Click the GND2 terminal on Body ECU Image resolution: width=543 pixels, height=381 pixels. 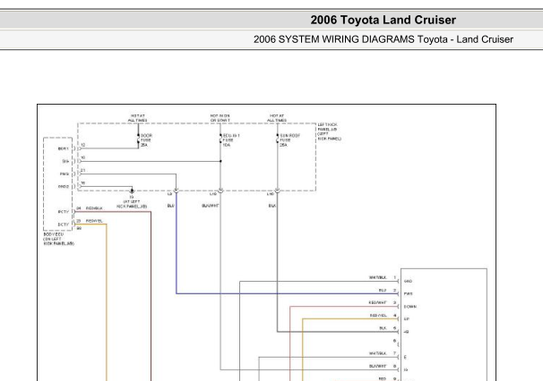click(x=64, y=187)
